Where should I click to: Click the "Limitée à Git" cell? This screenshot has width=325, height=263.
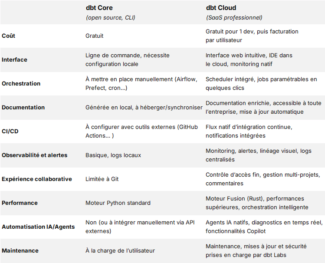point(103,179)
